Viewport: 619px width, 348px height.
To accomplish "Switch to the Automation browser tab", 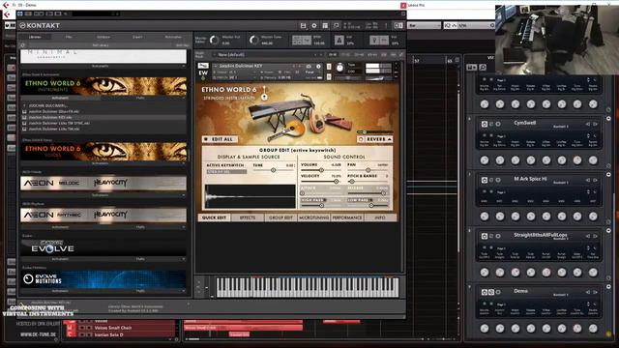I will click(173, 37).
